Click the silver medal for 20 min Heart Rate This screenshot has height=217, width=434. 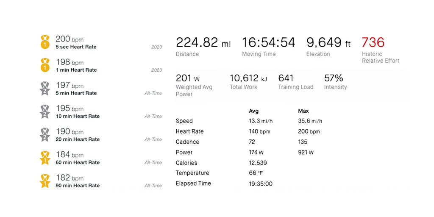(45, 135)
